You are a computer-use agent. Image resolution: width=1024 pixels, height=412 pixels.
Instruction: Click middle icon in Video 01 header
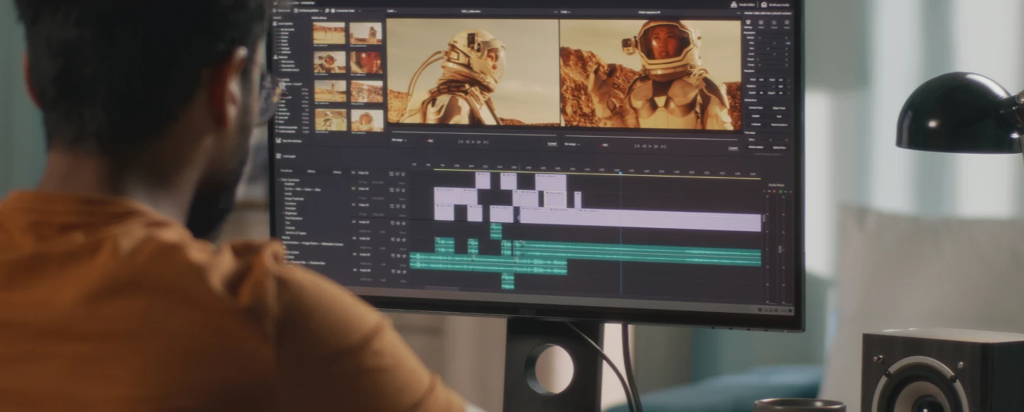[397, 206]
